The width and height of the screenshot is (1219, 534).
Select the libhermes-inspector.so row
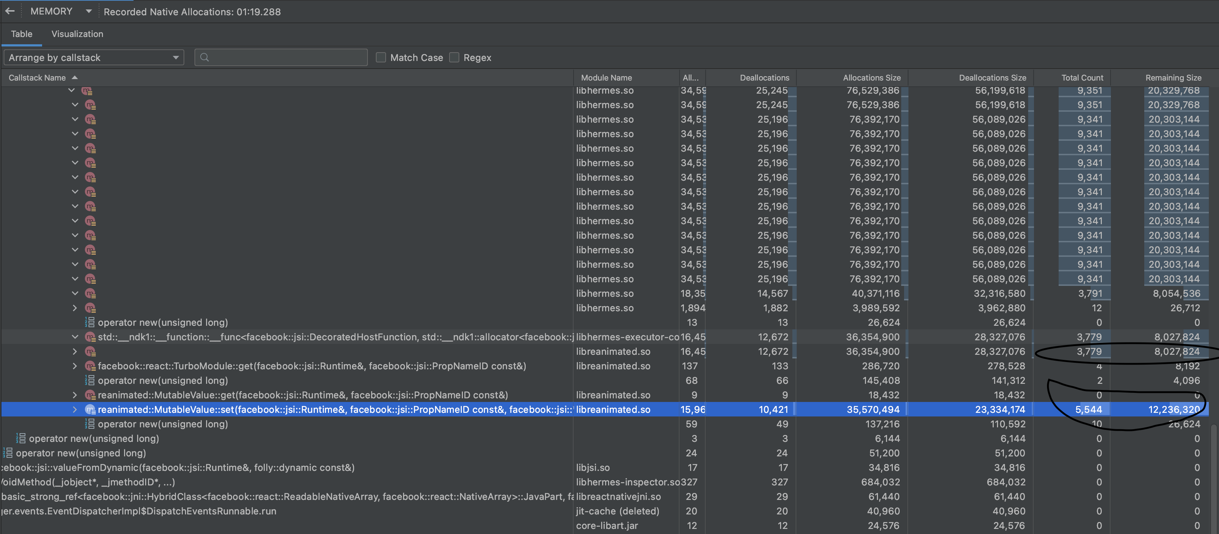point(605,482)
